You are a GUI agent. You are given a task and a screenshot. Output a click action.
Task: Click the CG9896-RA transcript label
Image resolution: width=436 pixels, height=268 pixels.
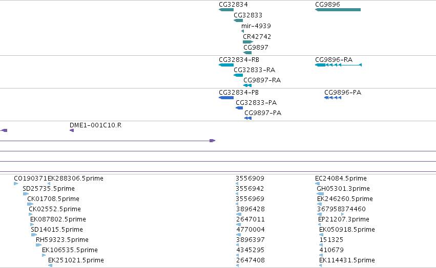(x=334, y=60)
